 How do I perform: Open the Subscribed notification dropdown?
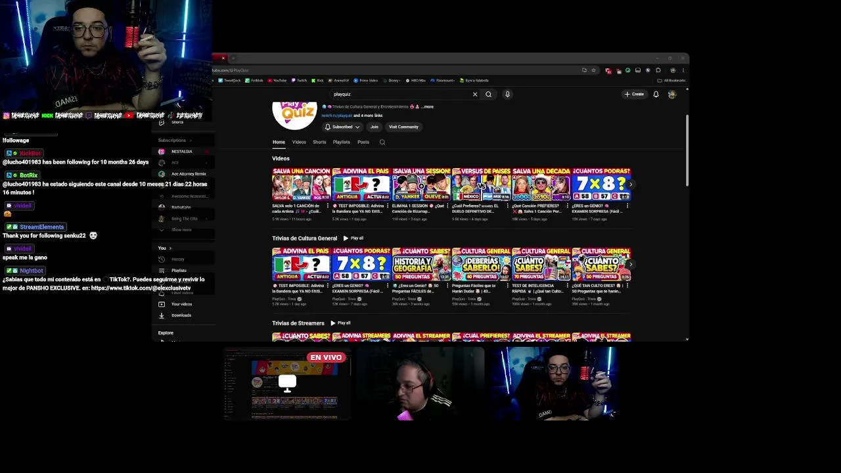click(342, 127)
